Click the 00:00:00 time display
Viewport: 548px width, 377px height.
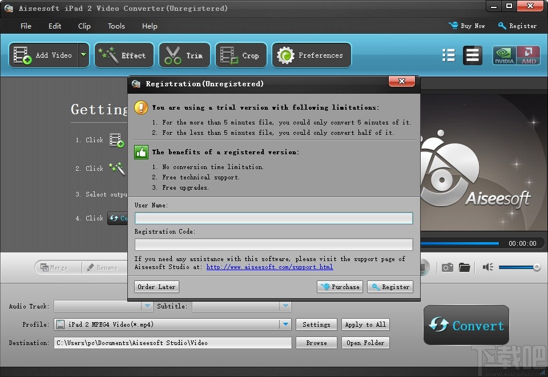coord(522,243)
